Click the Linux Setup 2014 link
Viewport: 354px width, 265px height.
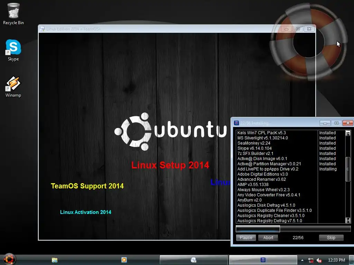tap(170, 165)
